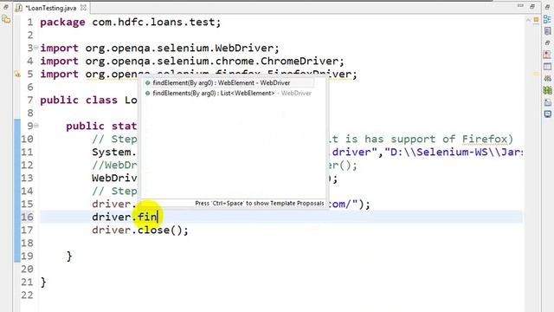The width and height of the screenshot is (554, 312).
Task: Click 'driver.fin' text on line 16
Action: pyautogui.click(x=125, y=217)
